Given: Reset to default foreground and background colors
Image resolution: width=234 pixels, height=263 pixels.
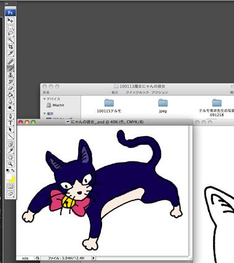Looking at the screenshot, I should (7, 171).
